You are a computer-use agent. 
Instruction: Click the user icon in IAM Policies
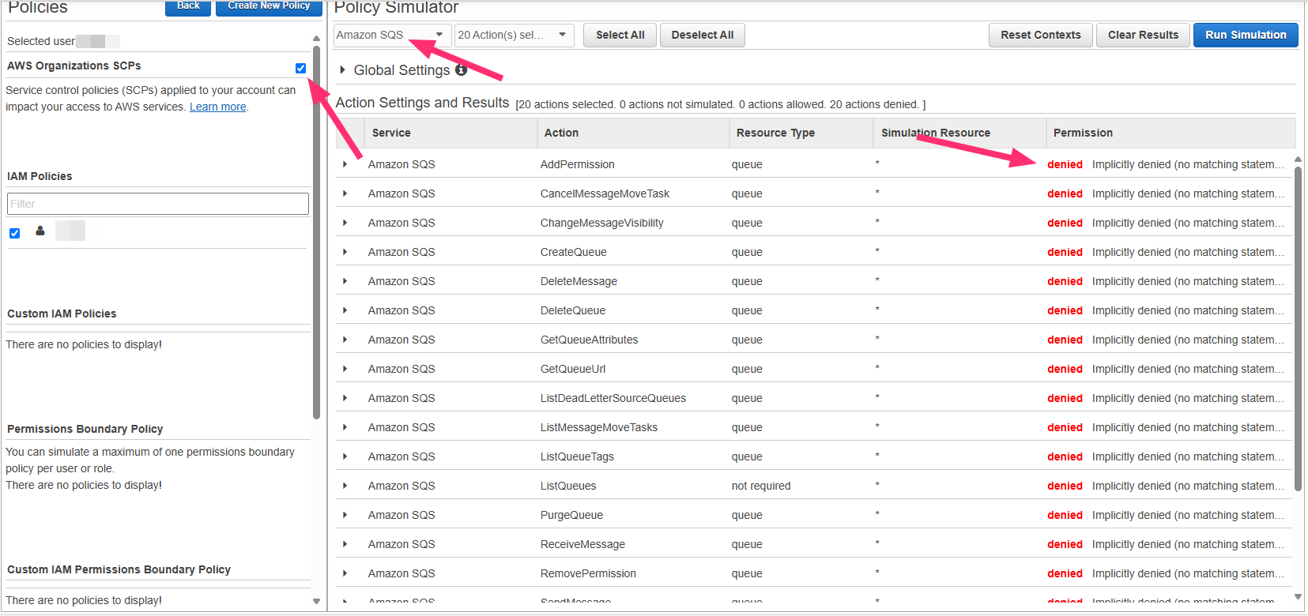40,231
